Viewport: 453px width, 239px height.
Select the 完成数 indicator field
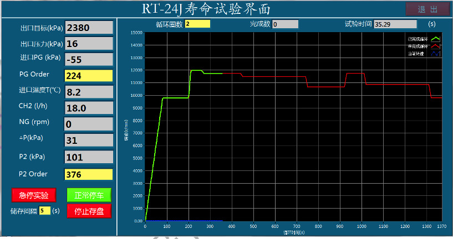(x=285, y=24)
